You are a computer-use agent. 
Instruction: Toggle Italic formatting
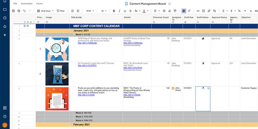[x=119, y=11]
